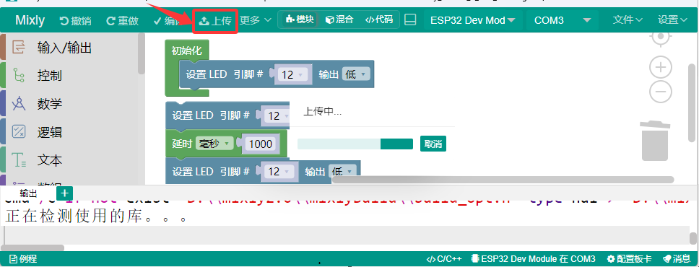Undo with the 撤销 button
Screen dimensions: 699x267
pyautogui.click(x=75, y=20)
